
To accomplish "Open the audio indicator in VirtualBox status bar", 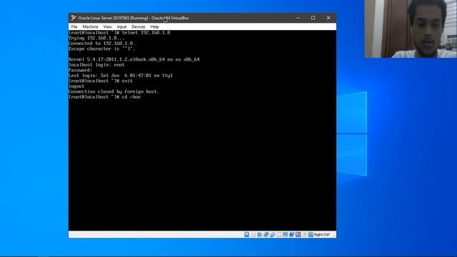I will click(x=260, y=235).
